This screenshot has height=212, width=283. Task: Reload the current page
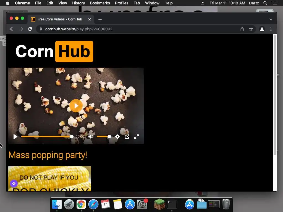coord(30,29)
